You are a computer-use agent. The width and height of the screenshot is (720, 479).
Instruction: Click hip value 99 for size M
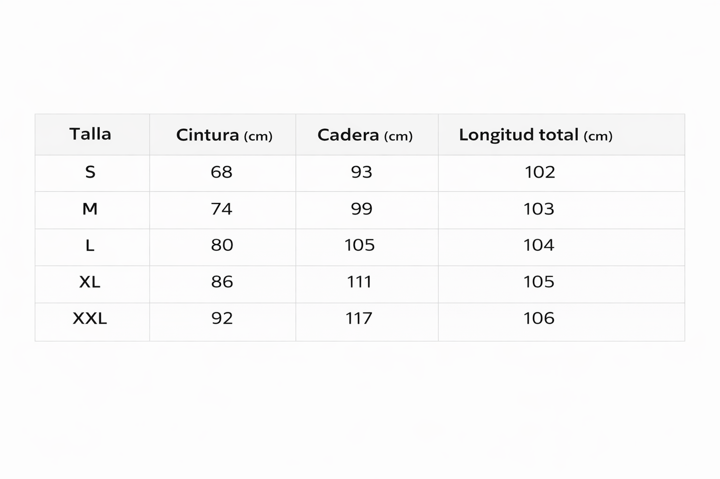tap(362, 209)
